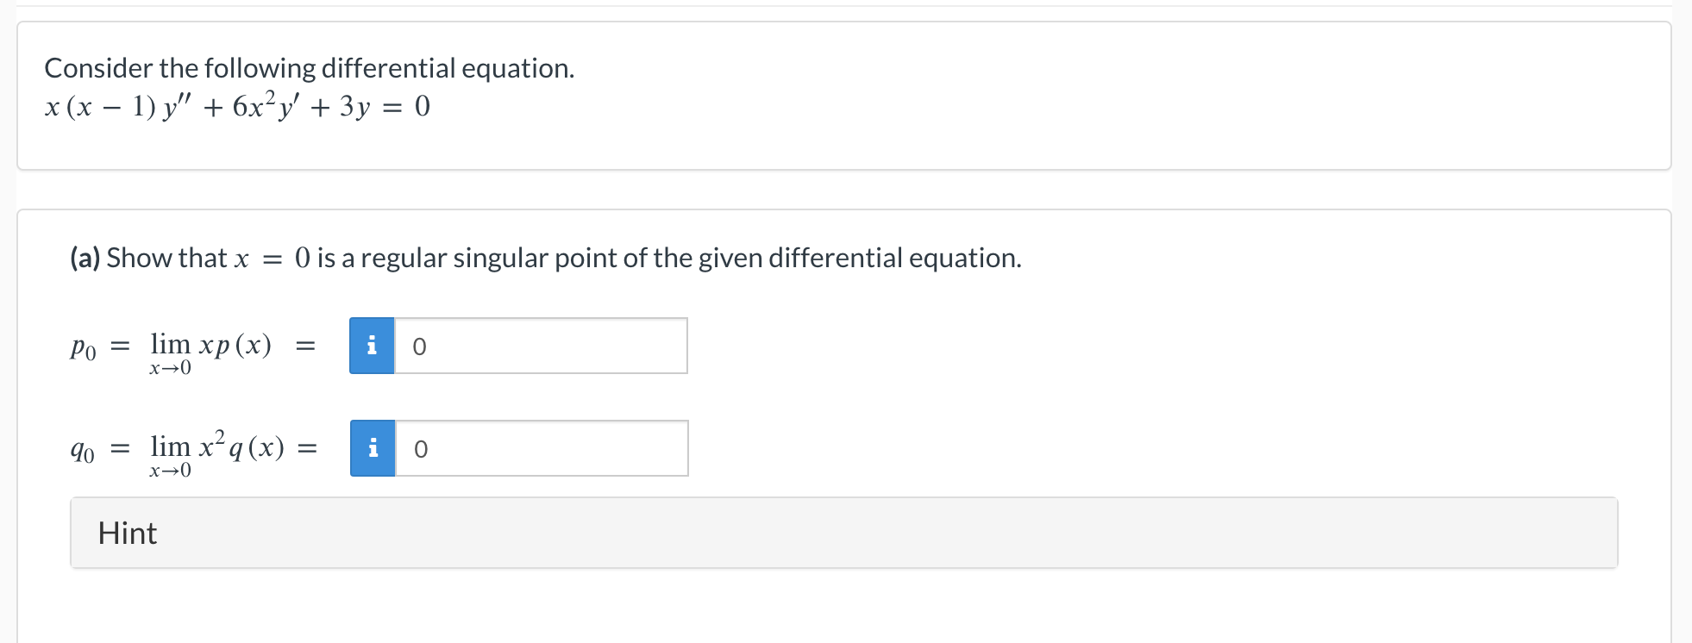
Task: Click the info icon beside the p₀ answer field
Action: (x=373, y=346)
